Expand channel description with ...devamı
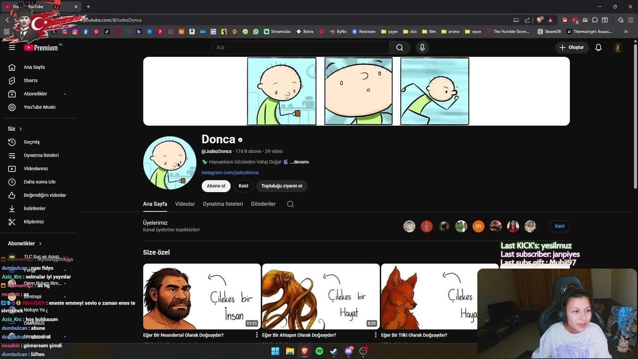Image resolution: width=638 pixels, height=359 pixels. click(x=299, y=162)
